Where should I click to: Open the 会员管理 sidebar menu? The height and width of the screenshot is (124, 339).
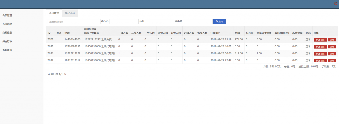(22, 15)
